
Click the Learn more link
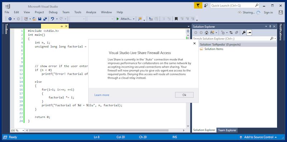(x=102, y=95)
